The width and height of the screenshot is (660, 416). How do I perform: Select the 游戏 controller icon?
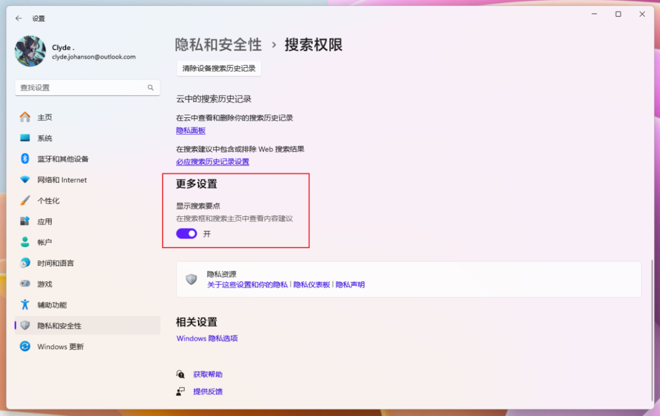[25, 283]
